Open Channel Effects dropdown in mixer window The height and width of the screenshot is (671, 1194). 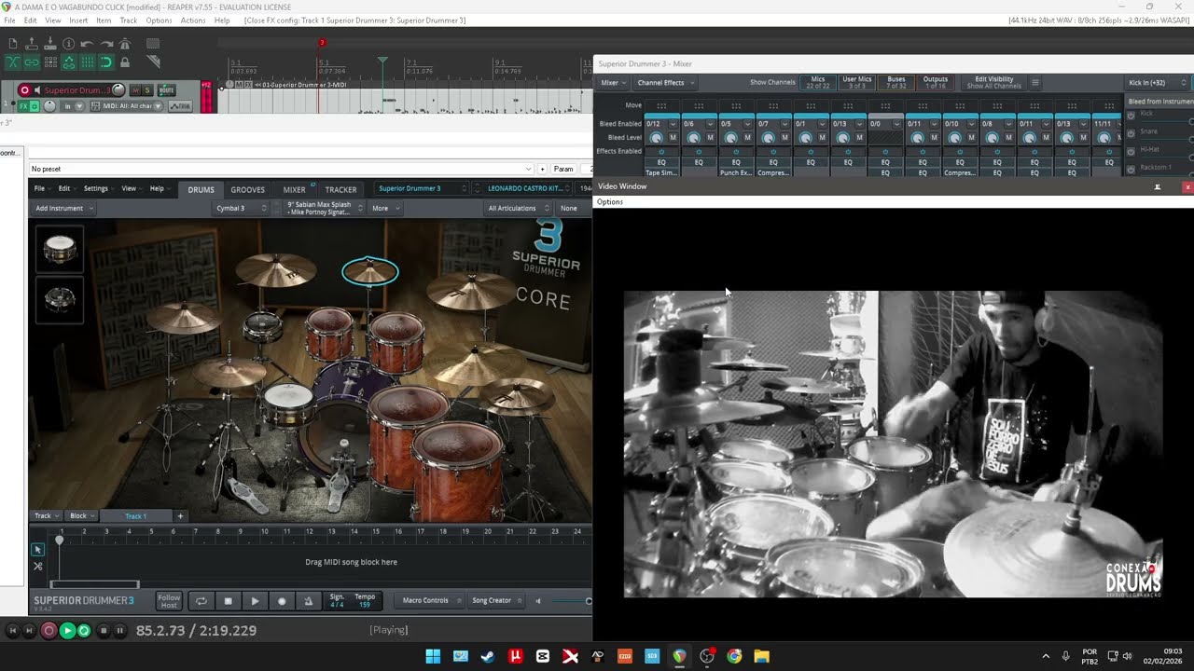click(x=665, y=82)
